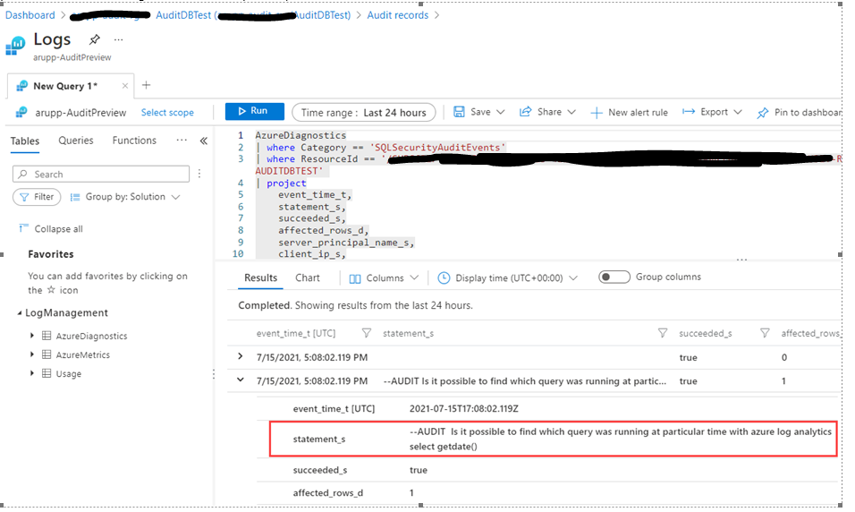Sort by event_time_t [UTC] column header
The image size is (855, 512).
click(296, 334)
